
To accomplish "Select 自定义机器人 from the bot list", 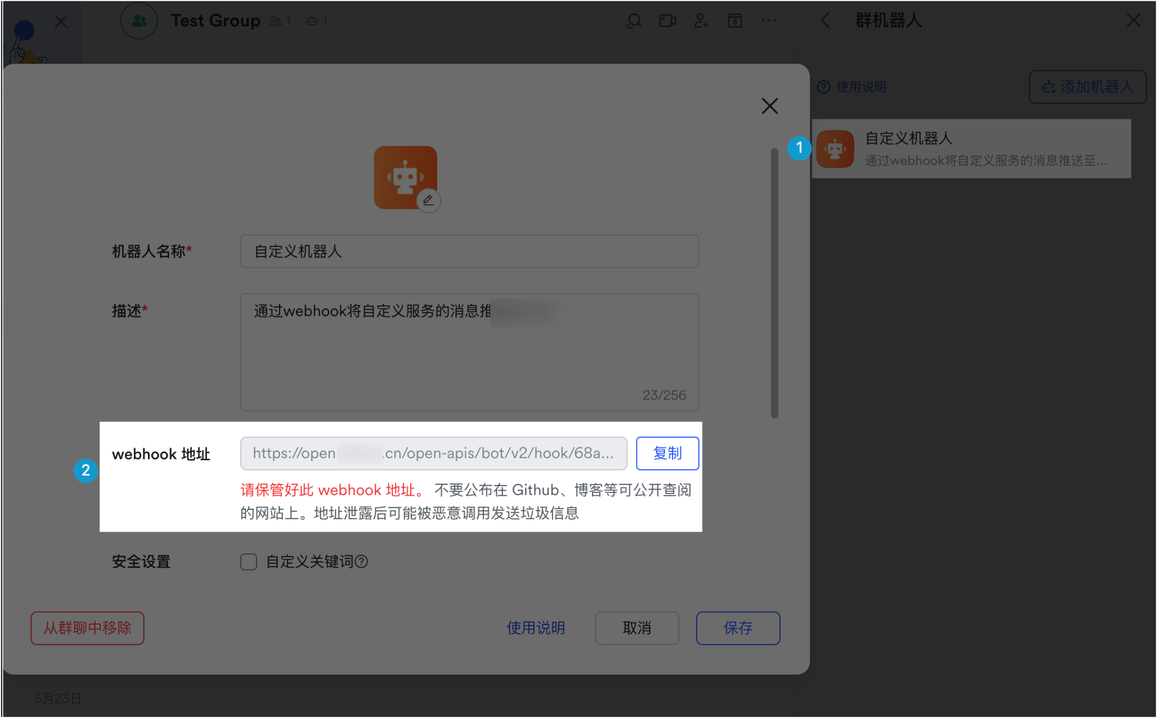I will 971,148.
